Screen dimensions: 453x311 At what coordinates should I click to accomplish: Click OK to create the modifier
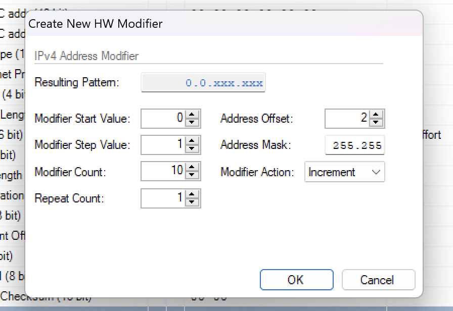[x=296, y=280]
